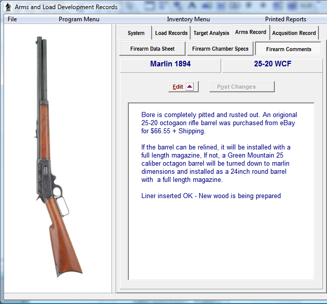Click the 25-20 WCF caliber field

(x=273, y=65)
